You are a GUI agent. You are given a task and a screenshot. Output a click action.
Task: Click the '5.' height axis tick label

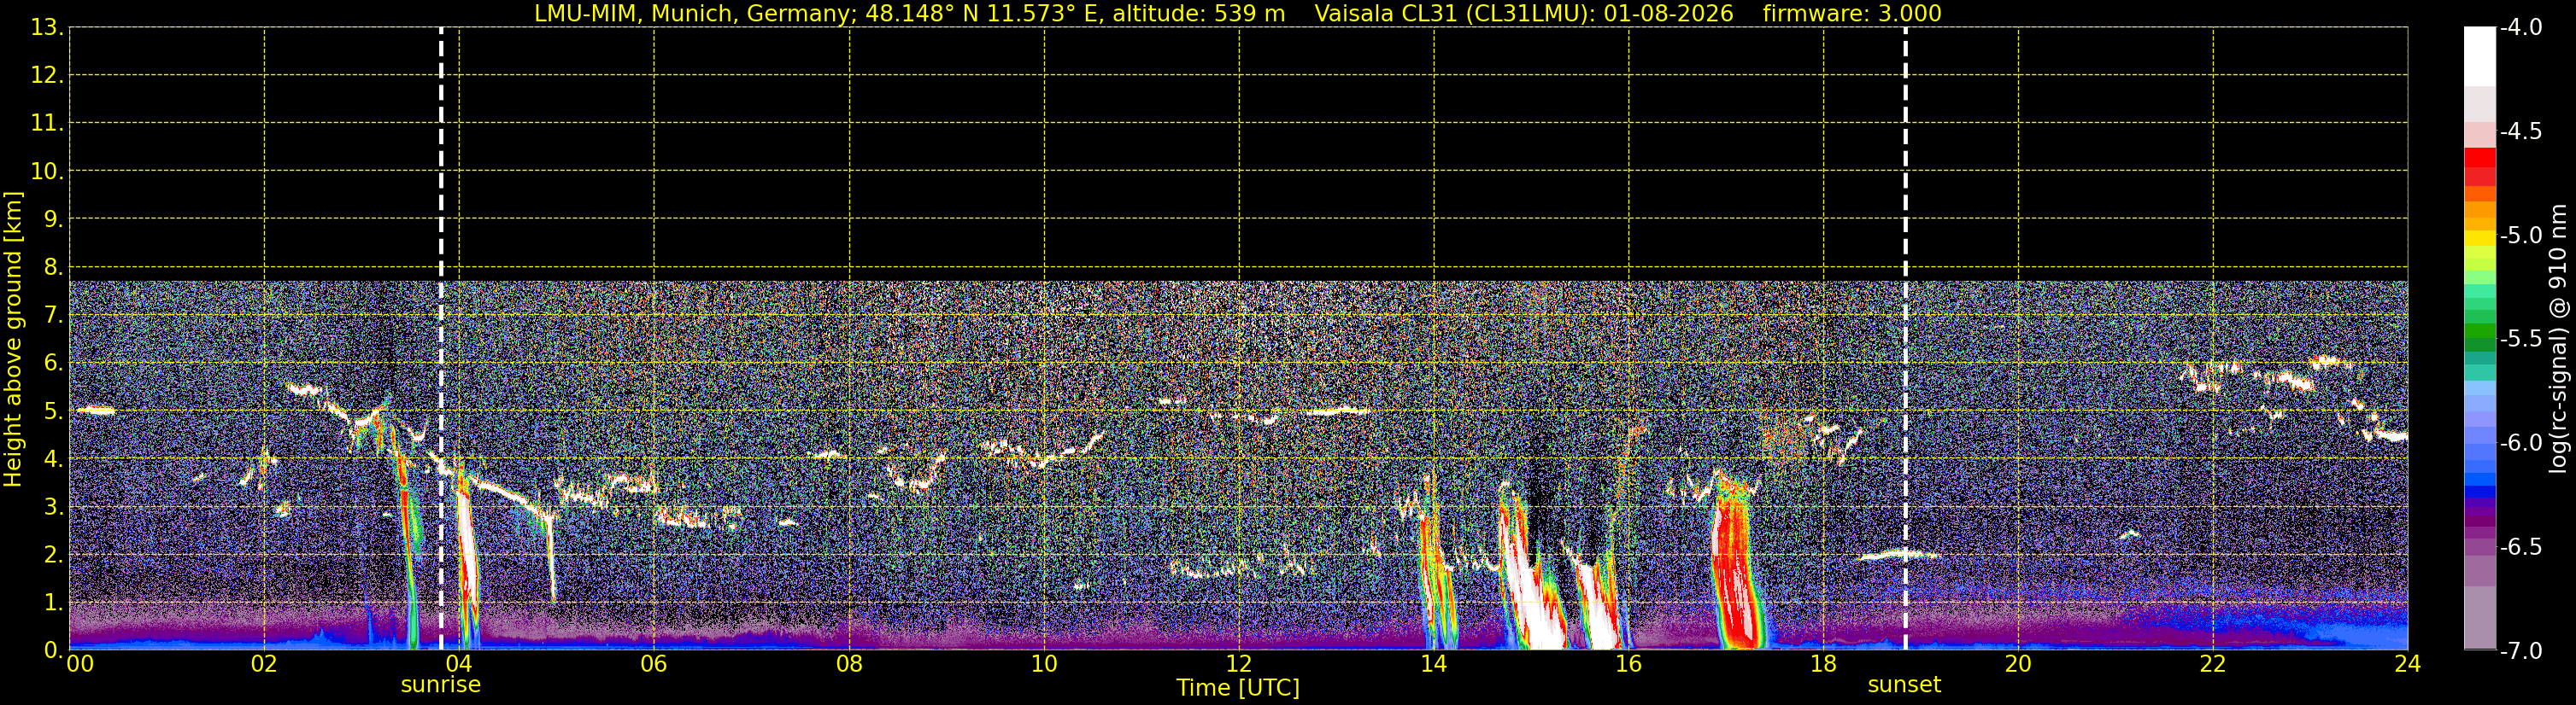53,411
